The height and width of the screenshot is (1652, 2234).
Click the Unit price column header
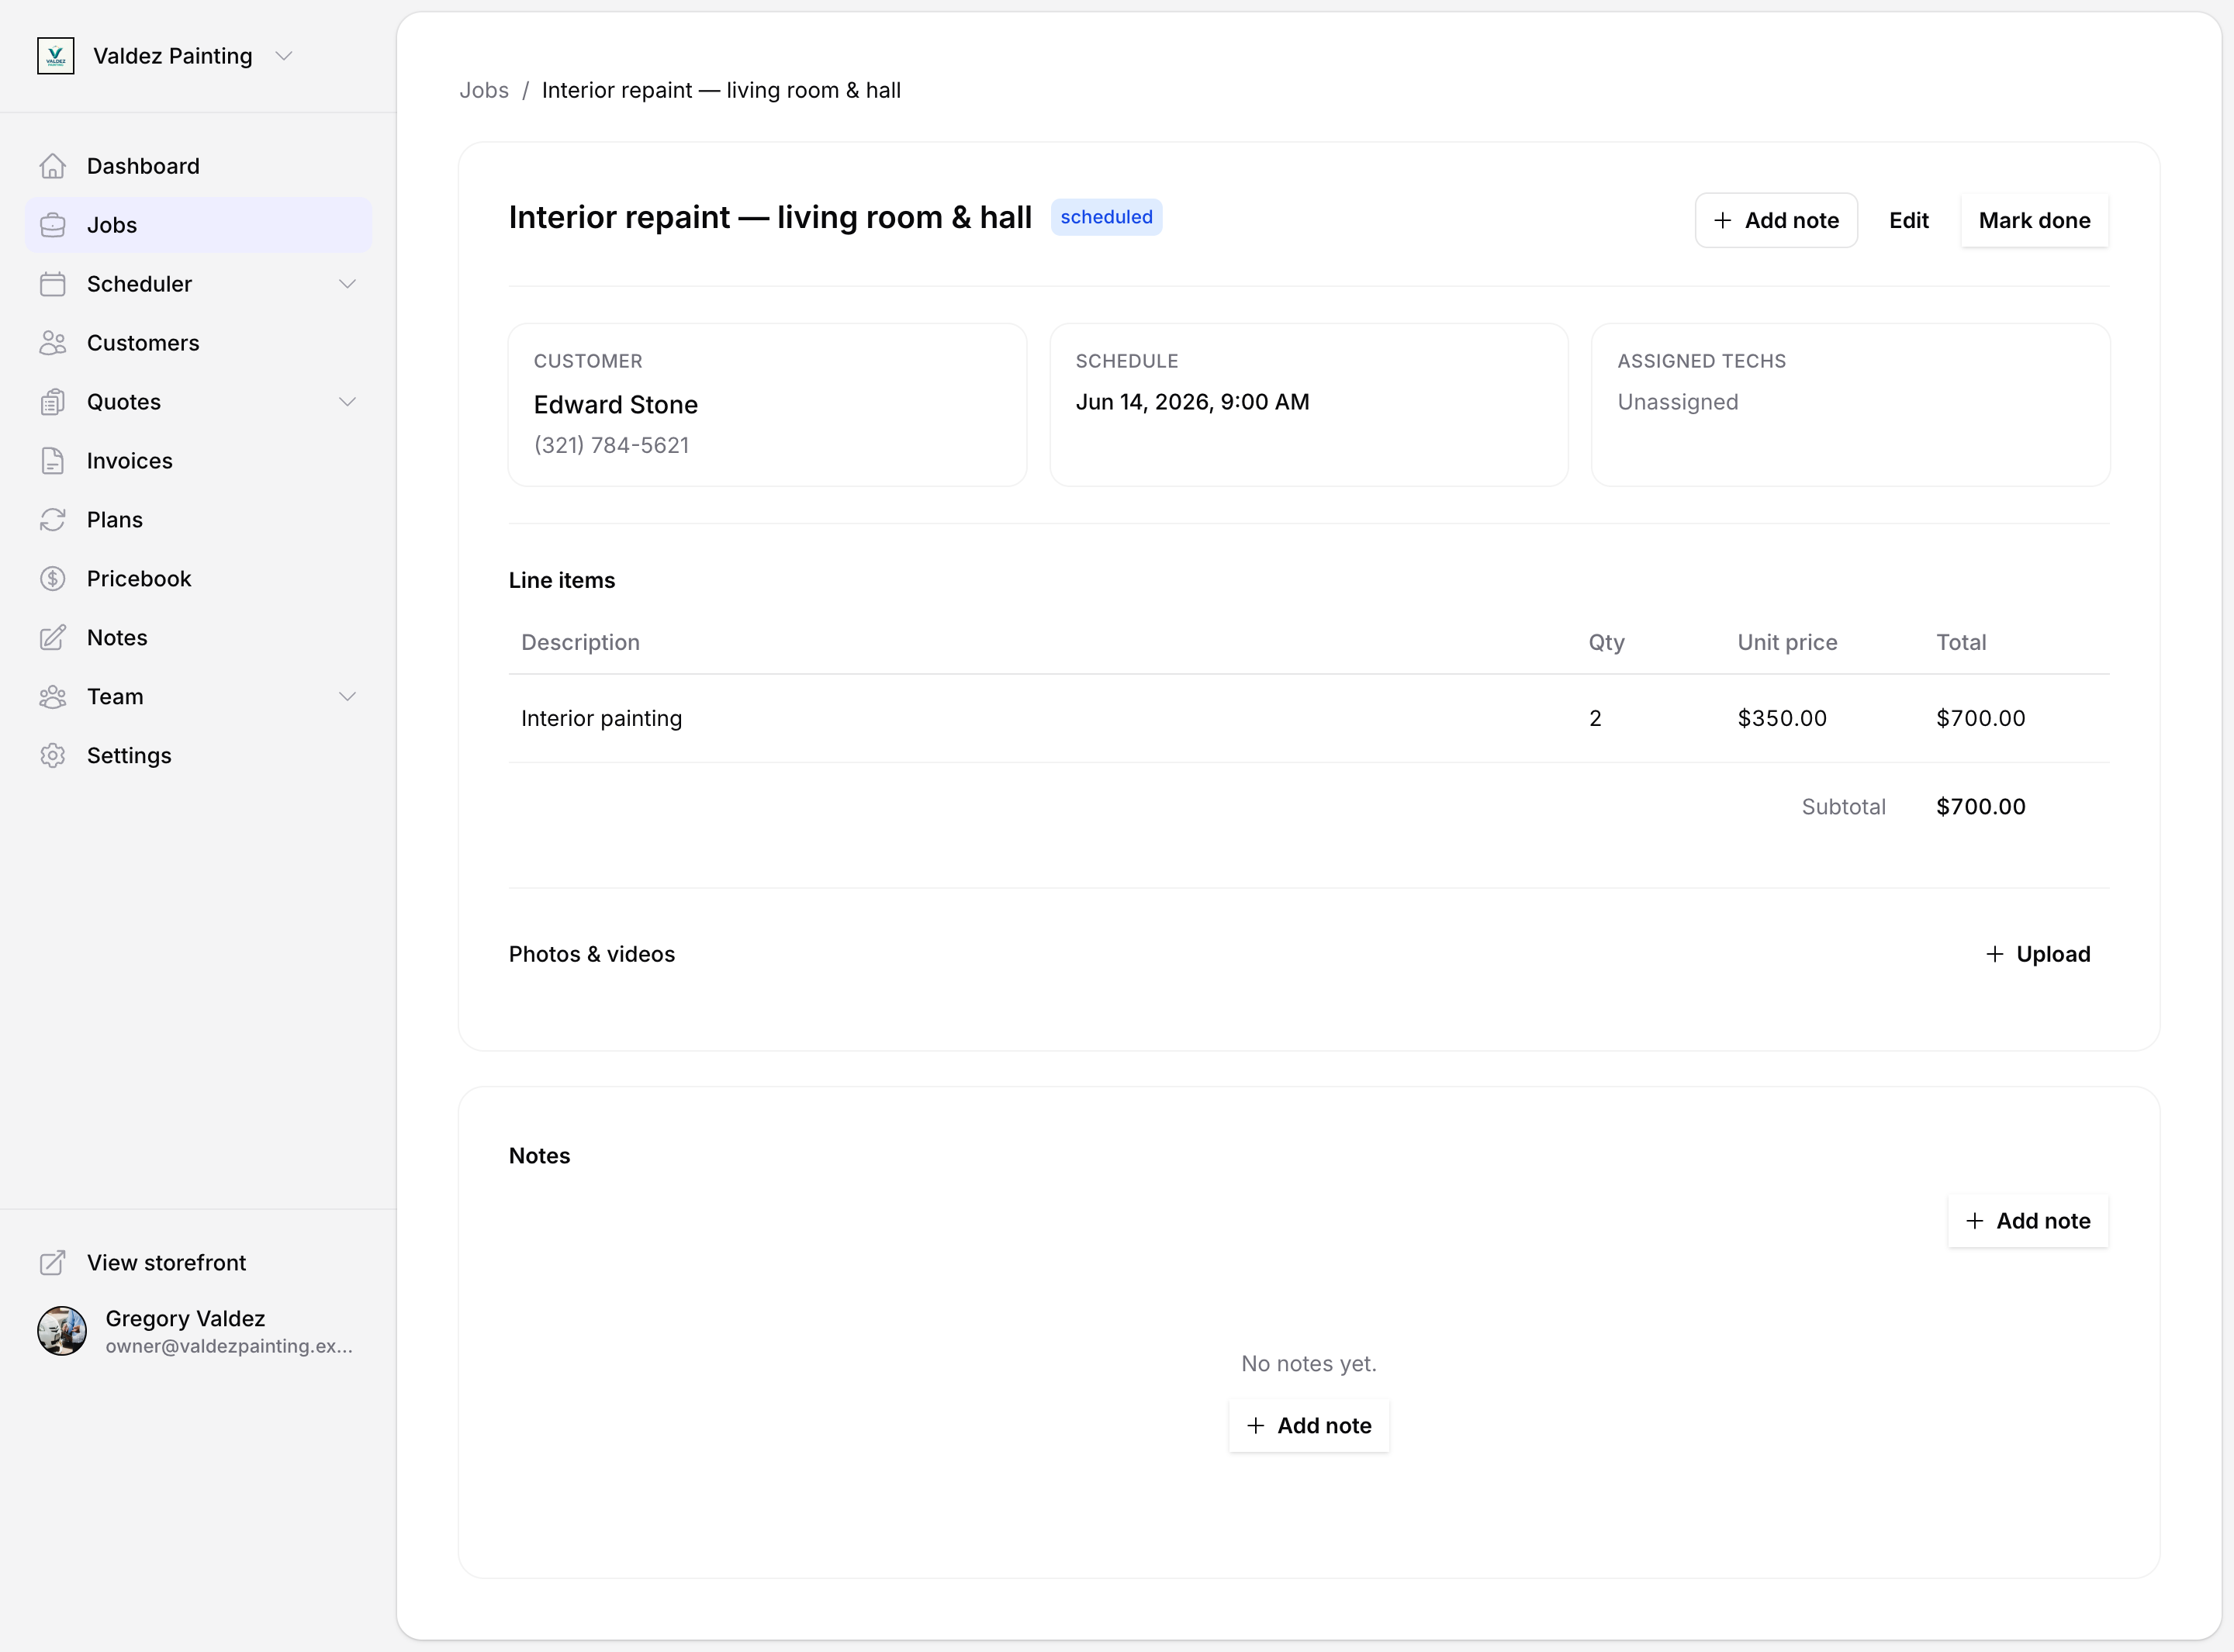click(x=1787, y=642)
